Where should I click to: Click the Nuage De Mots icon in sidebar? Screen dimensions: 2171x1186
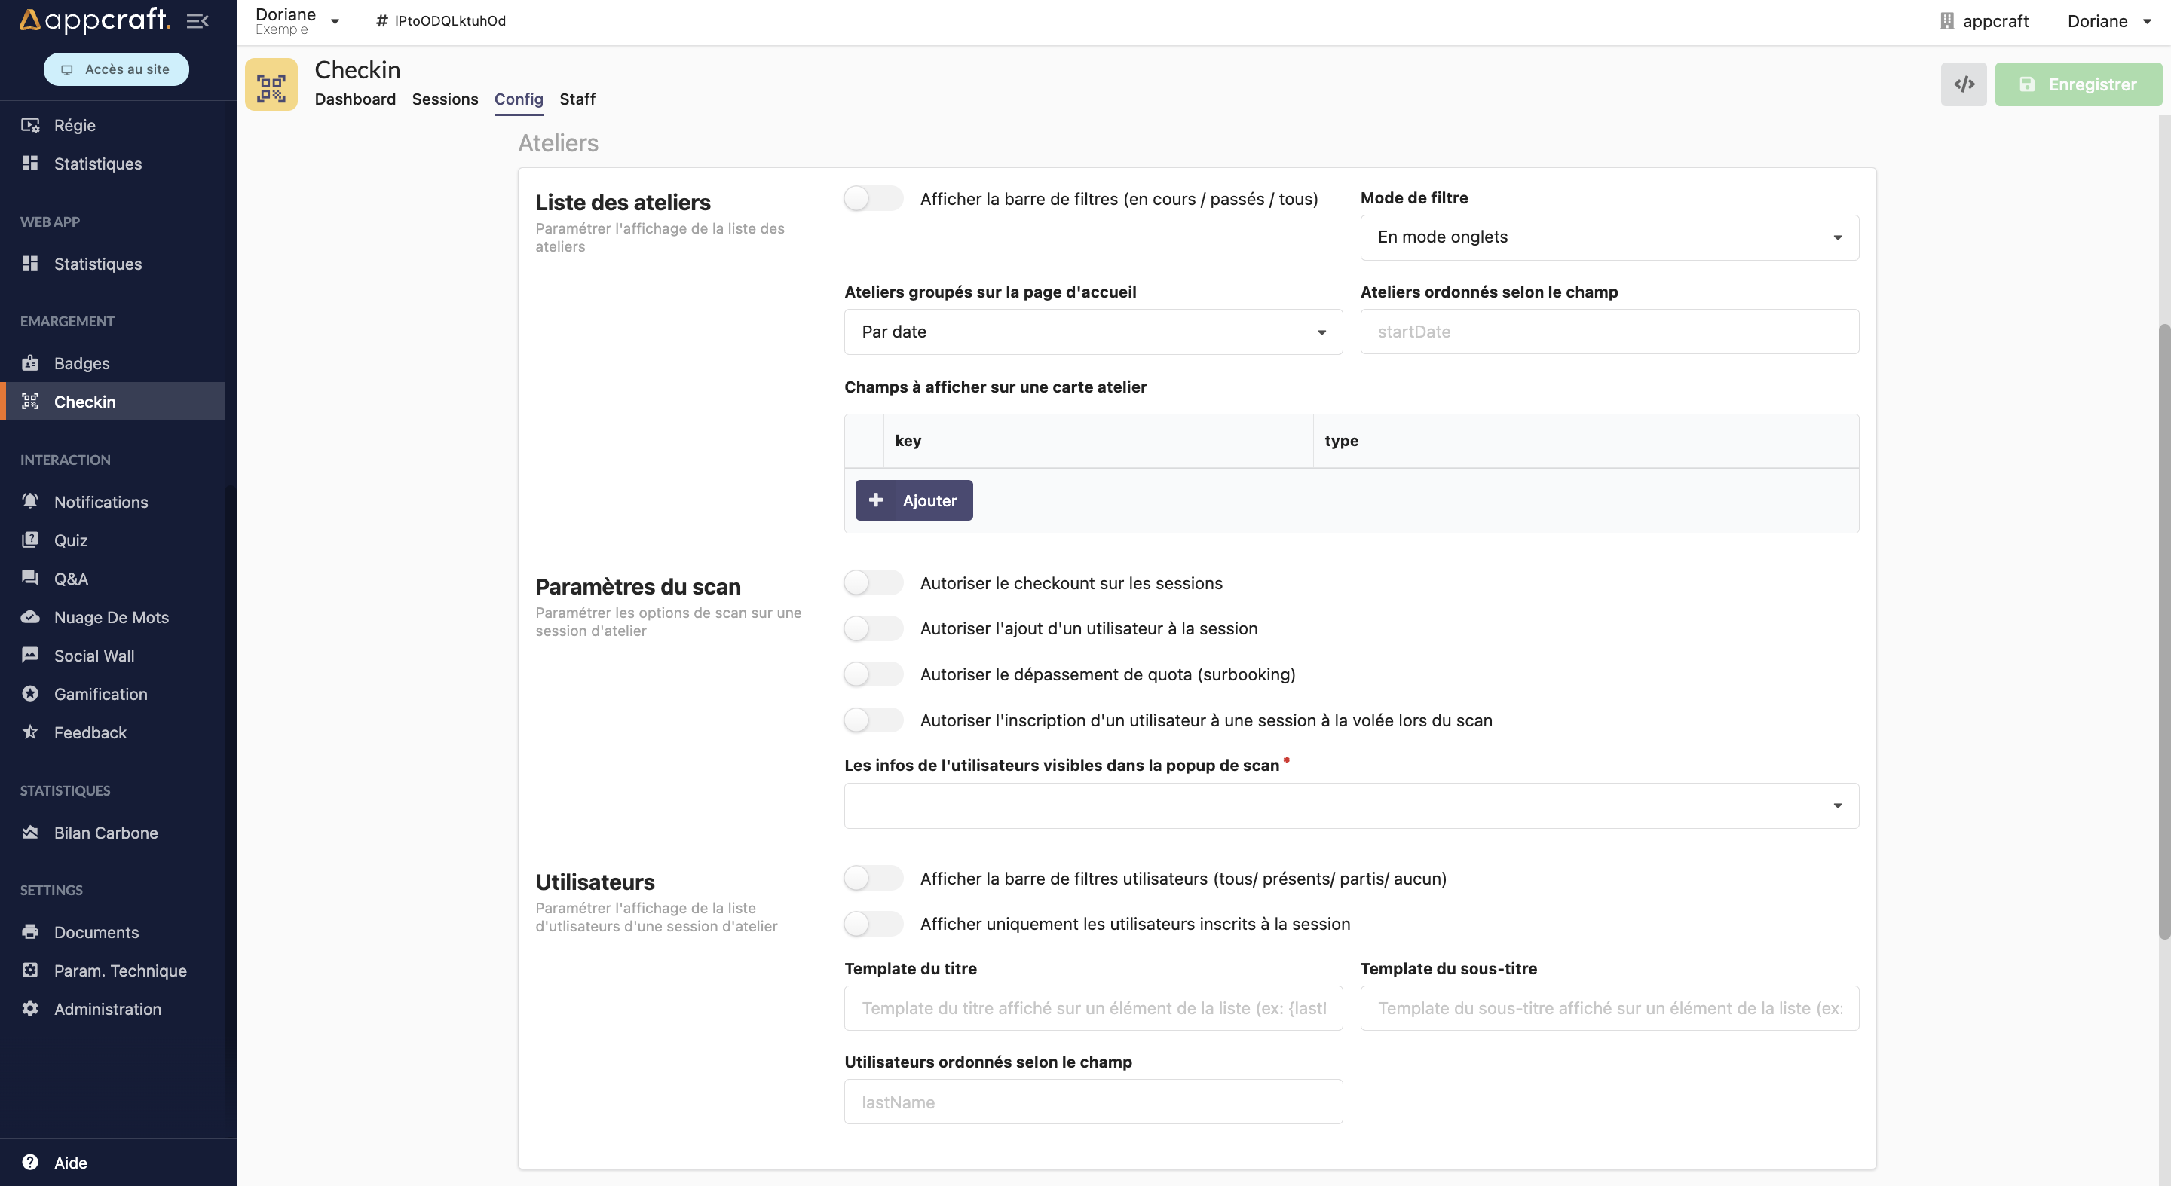point(31,616)
